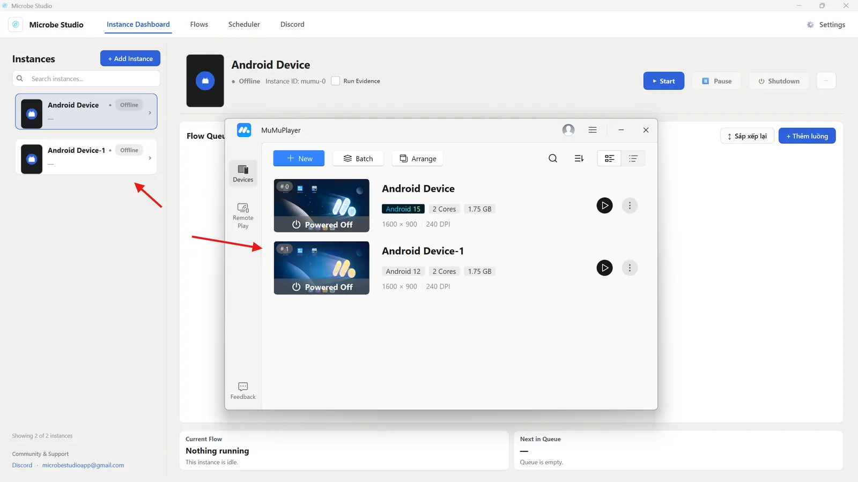Open the Flows tab
Screen dimensions: 858x482
[x=199, y=25]
